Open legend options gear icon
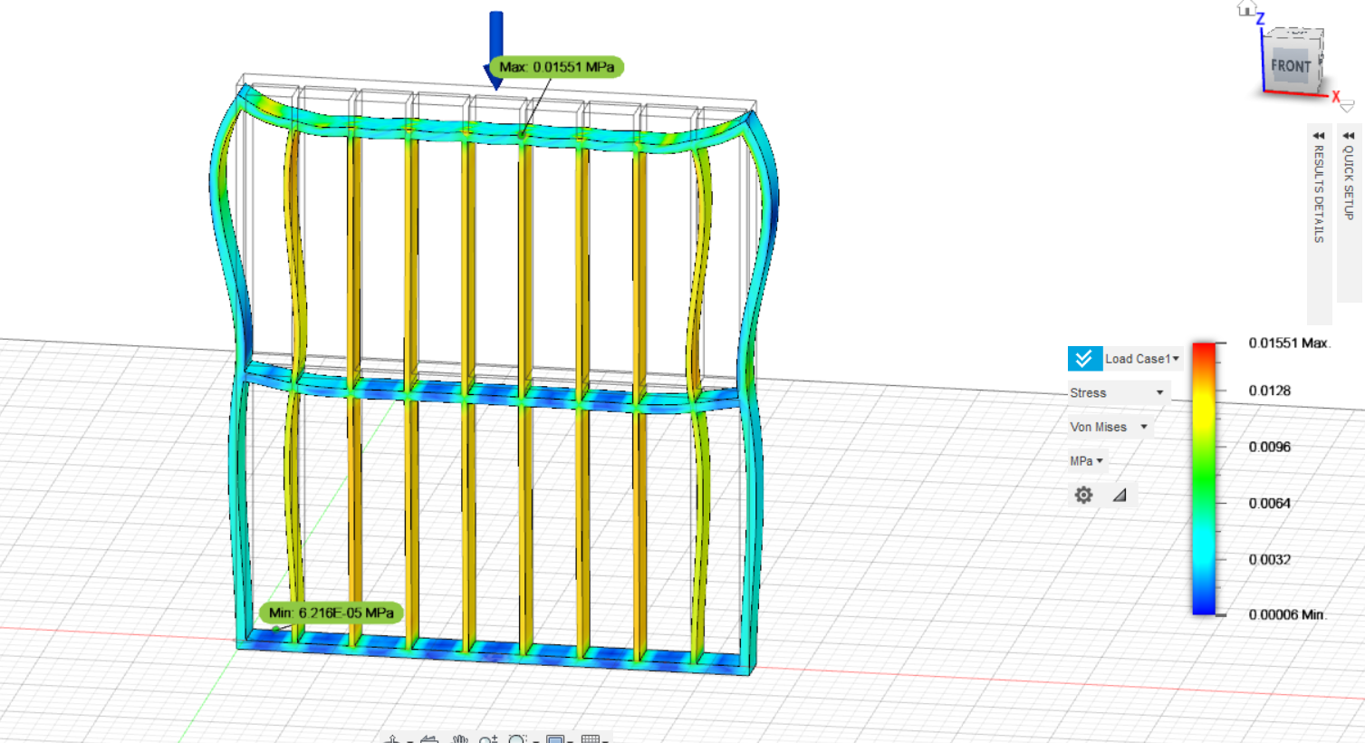The image size is (1365, 743). click(1083, 495)
